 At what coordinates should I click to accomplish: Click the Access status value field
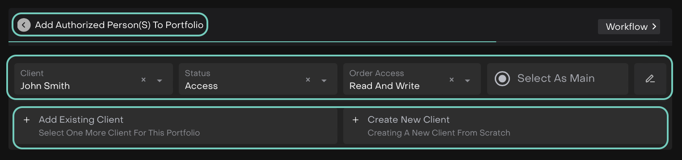point(258,79)
